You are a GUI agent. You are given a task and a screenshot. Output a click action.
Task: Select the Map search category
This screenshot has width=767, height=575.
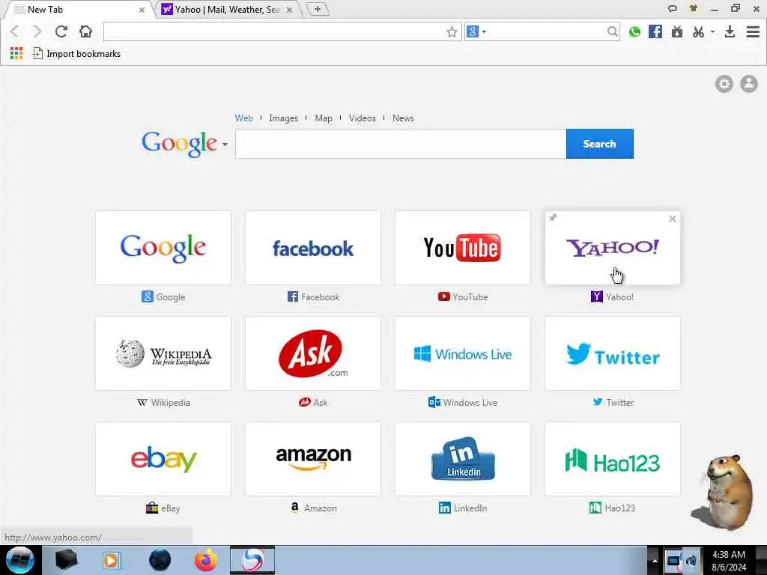(324, 118)
